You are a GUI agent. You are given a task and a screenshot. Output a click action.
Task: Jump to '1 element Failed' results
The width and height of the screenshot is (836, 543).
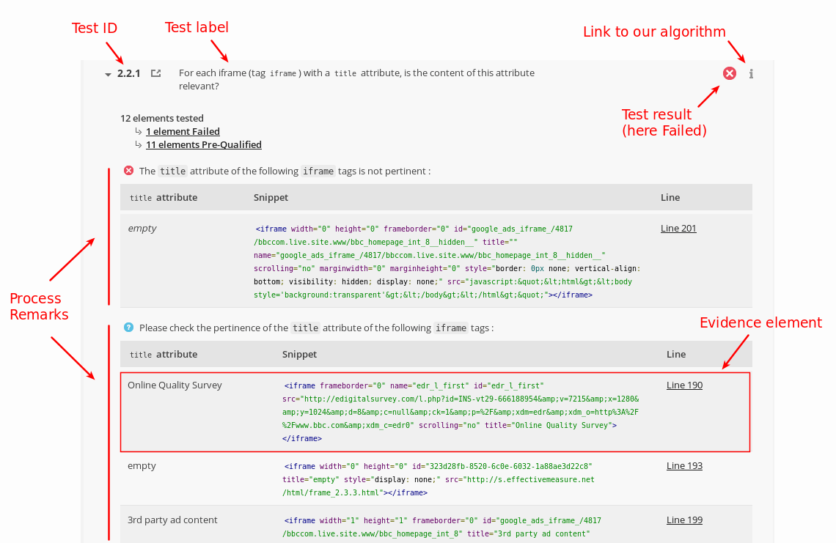point(183,131)
